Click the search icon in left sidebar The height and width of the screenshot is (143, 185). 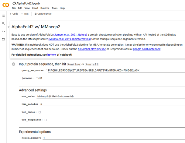click(3, 23)
